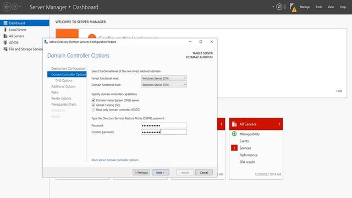Open Services in All Servers tile
Image resolution: width=352 pixels, height=198 pixels.
245,148
